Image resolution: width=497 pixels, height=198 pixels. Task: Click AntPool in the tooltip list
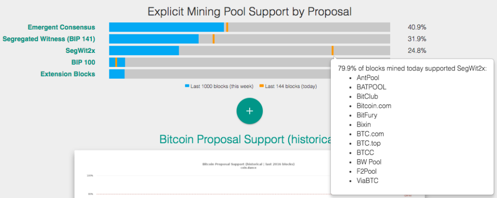click(368, 78)
